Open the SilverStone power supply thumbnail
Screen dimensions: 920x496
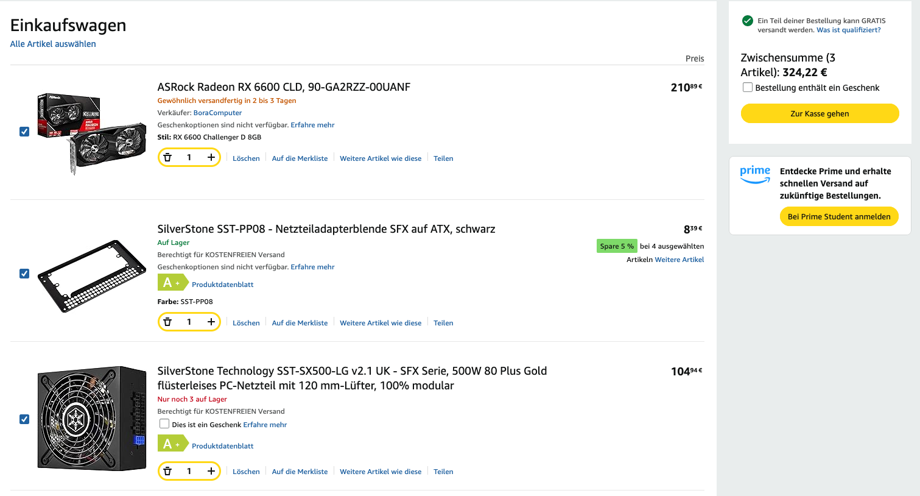point(91,418)
